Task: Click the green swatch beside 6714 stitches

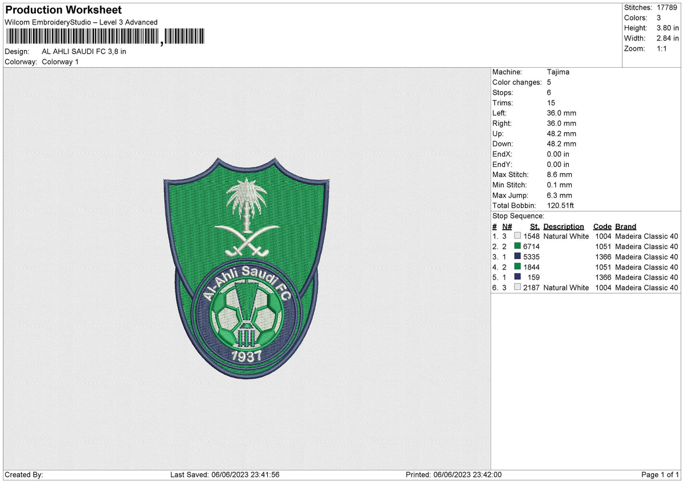Action: (518, 246)
